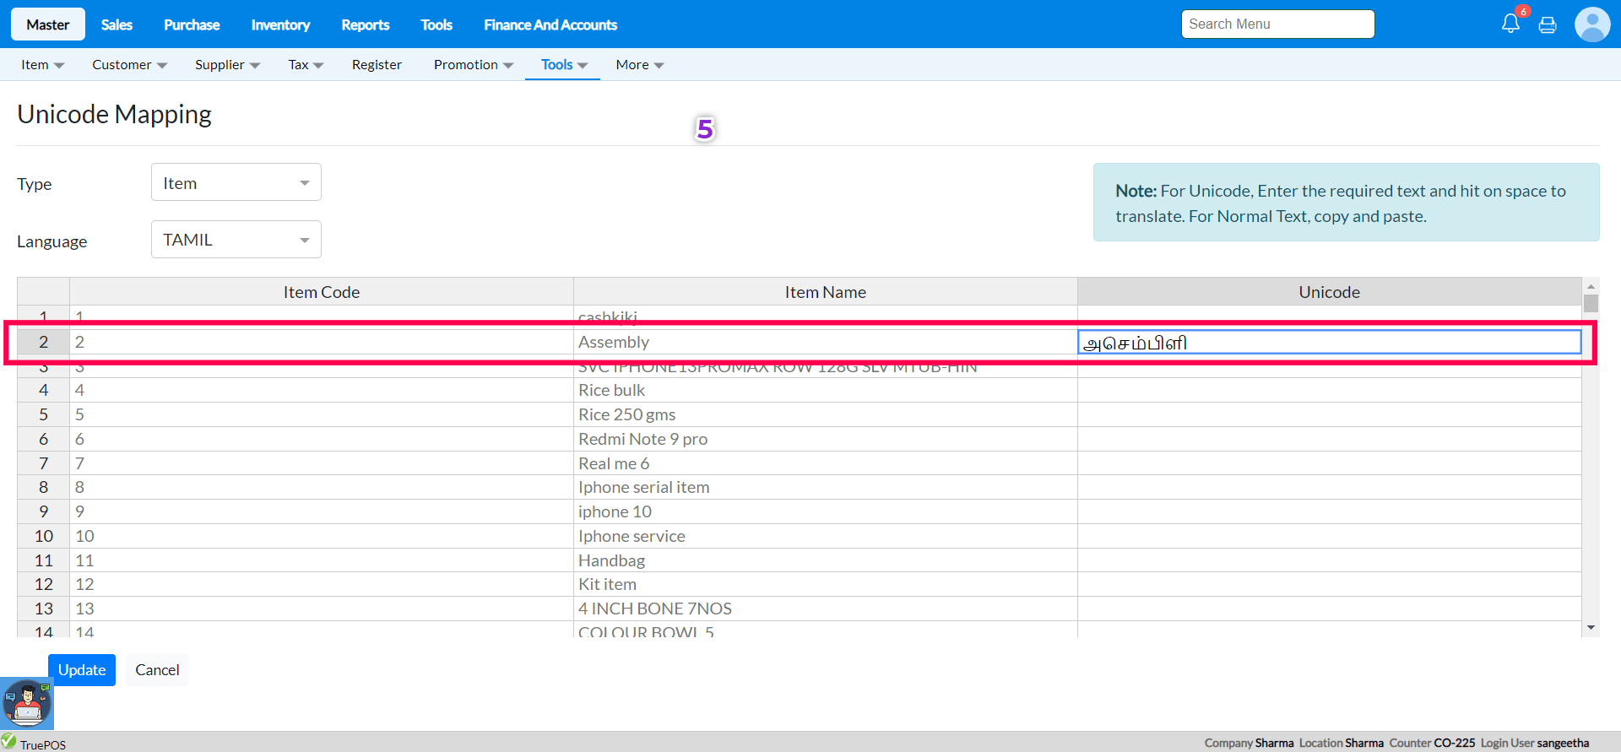1621x752 pixels.
Task: Click the Update button
Action: [x=82, y=670]
